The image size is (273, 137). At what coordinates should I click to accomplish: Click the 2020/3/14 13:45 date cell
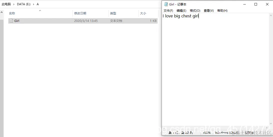tap(86, 21)
